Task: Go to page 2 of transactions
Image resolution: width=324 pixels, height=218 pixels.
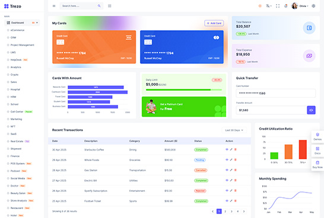Action: (x=225, y=211)
